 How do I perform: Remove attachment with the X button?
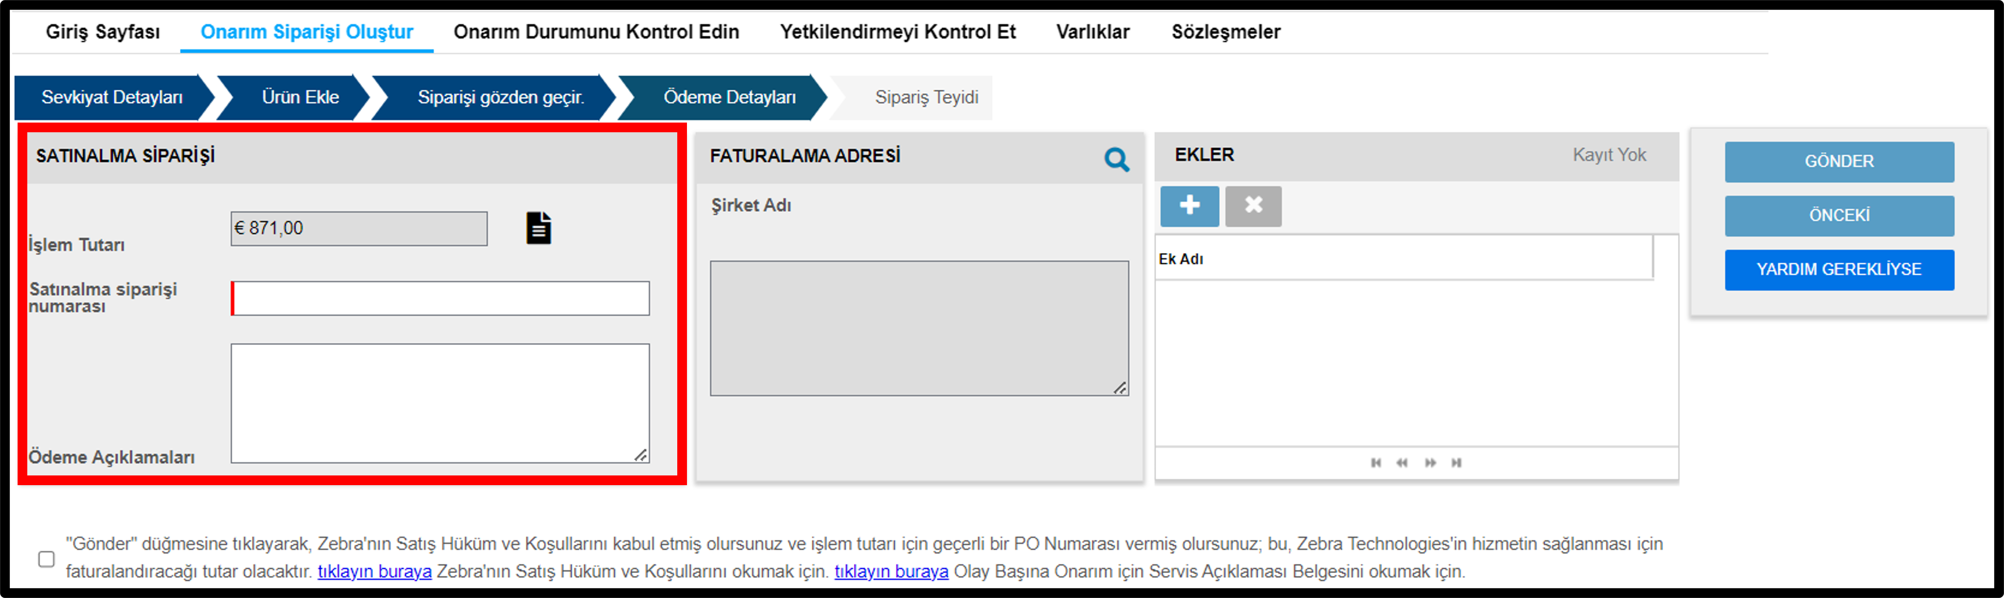click(1253, 205)
